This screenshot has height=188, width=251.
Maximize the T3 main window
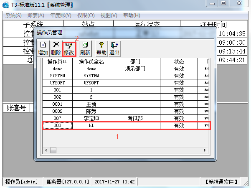[223, 3]
